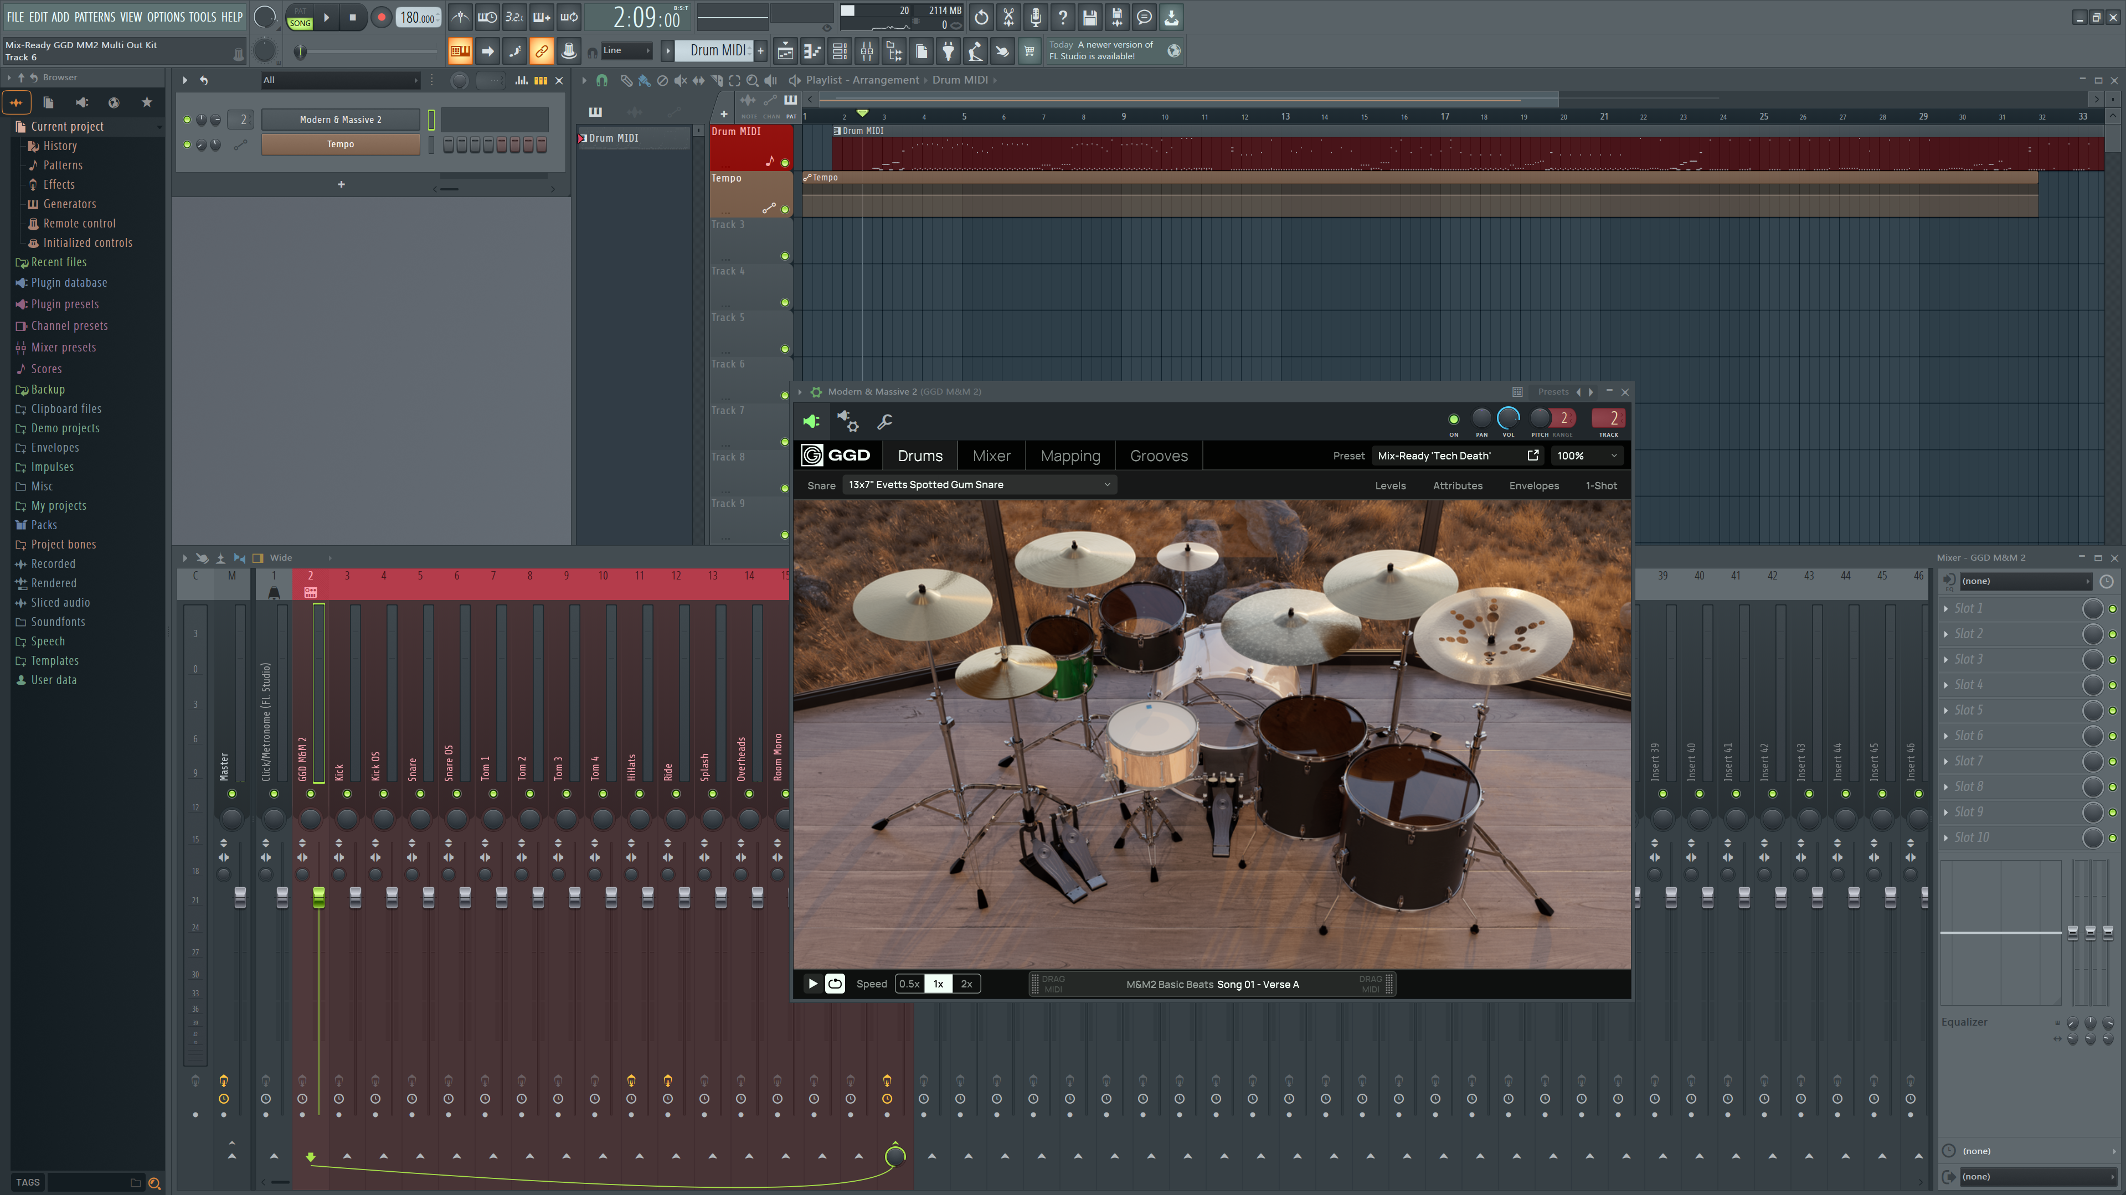Open the Snare drum piece dropdown
The image size is (2126, 1195).
(980, 485)
